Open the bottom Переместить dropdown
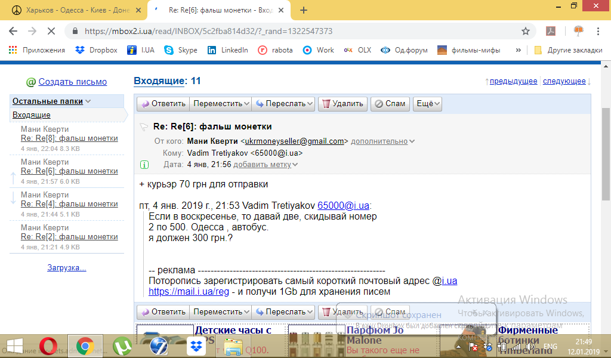Screen dimensions: 611x358 tap(221, 312)
